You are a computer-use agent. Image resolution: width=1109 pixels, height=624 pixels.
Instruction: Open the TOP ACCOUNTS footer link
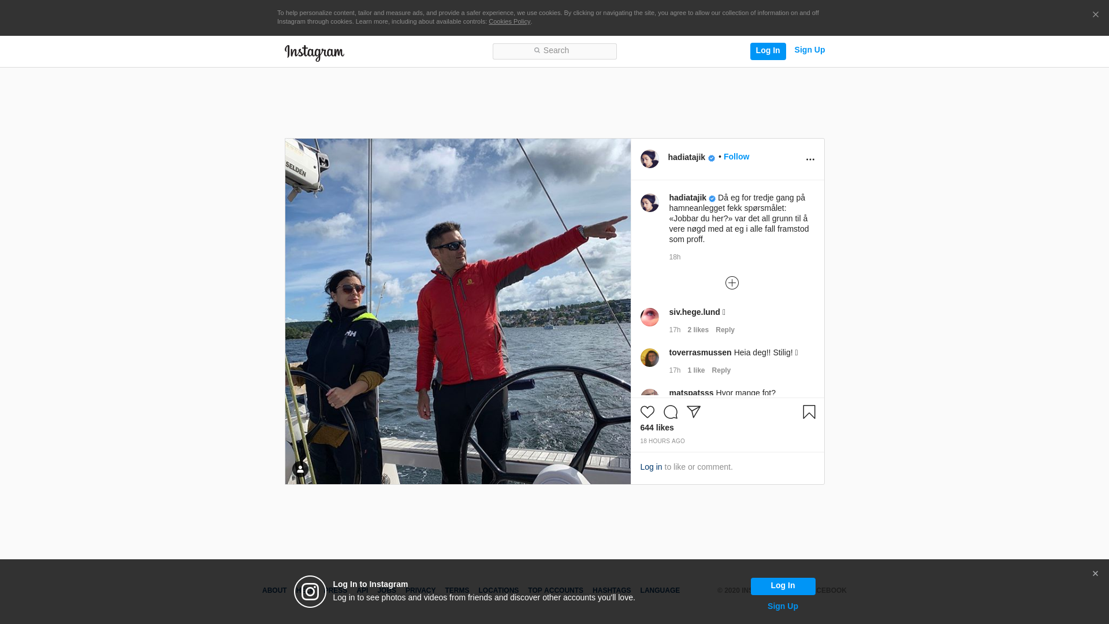tap(556, 590)
